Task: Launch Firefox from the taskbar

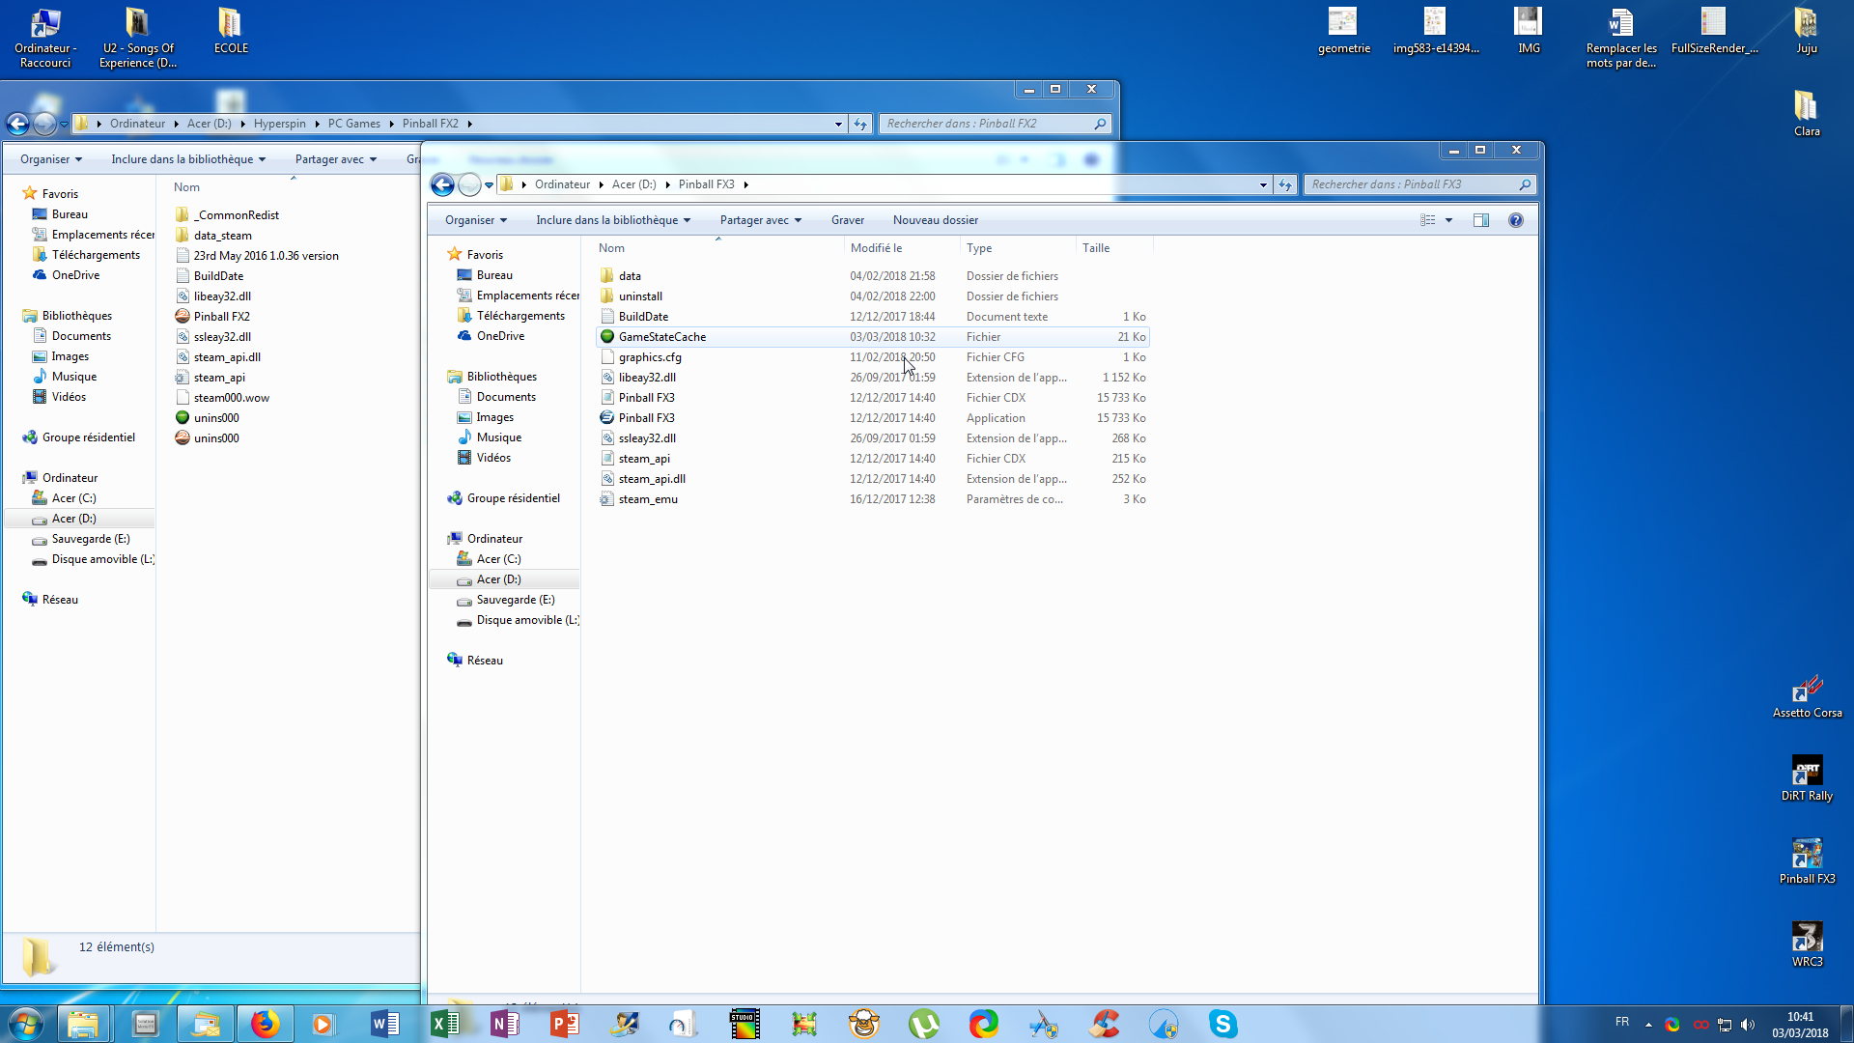Action: (264, 1024)
